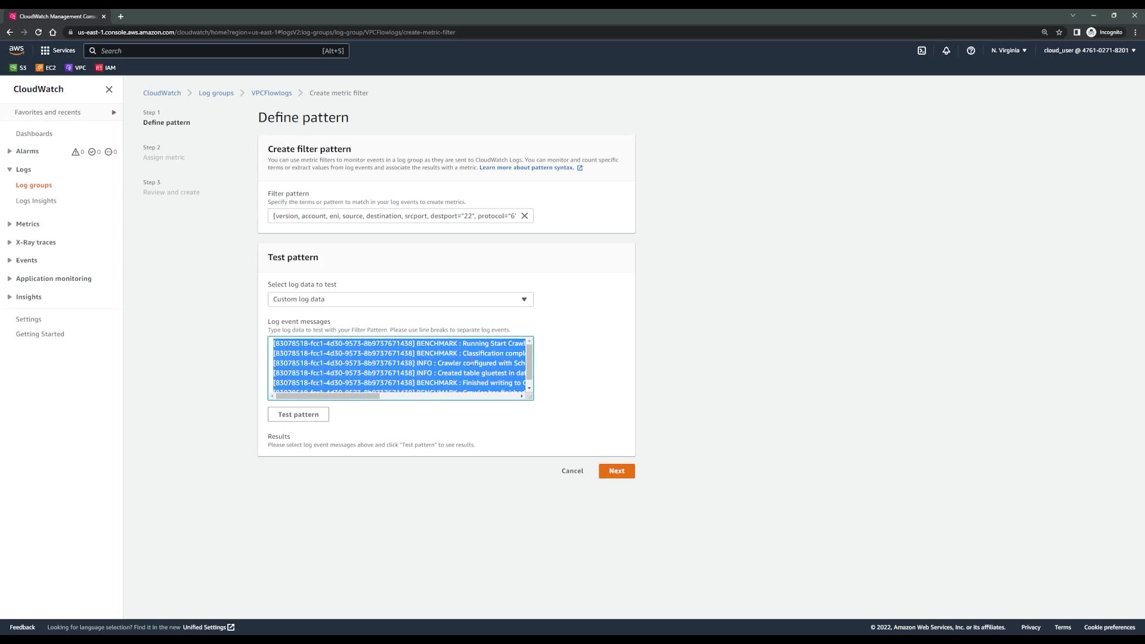Close the CloudWatch side navigation panel
Screen dimensions: 1145x644
(109, 89)
